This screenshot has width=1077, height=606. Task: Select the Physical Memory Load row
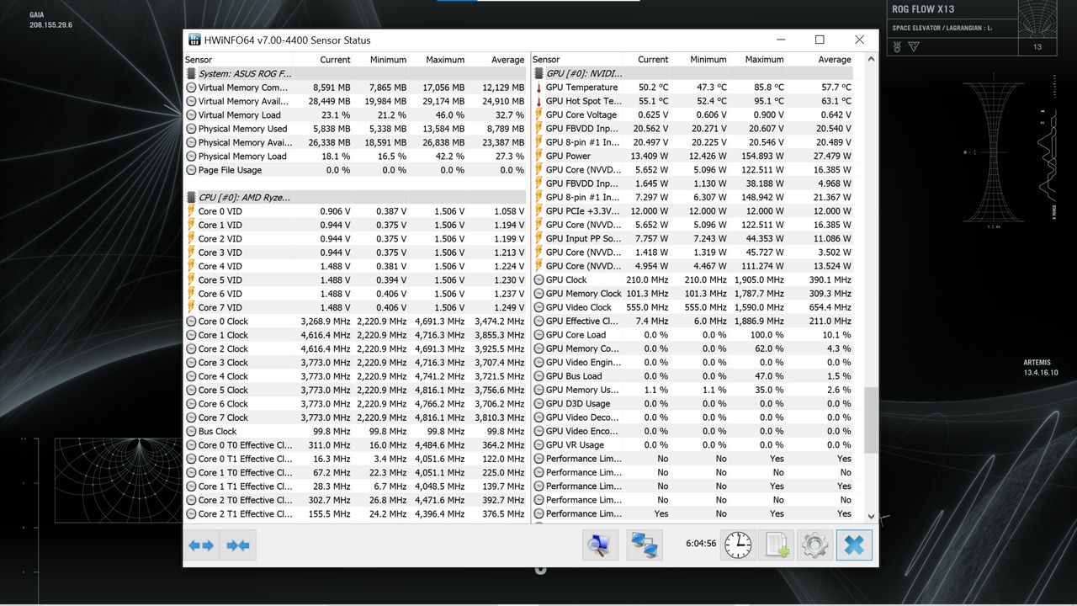(x=355, y=157)
